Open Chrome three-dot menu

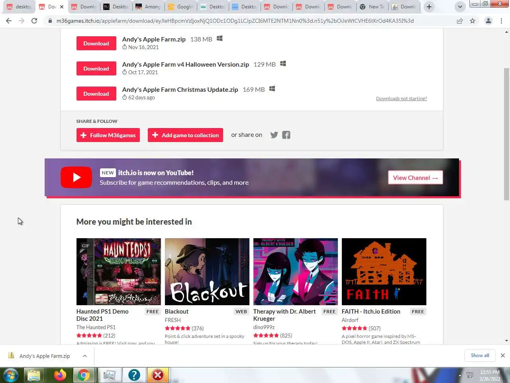[501, 21]
